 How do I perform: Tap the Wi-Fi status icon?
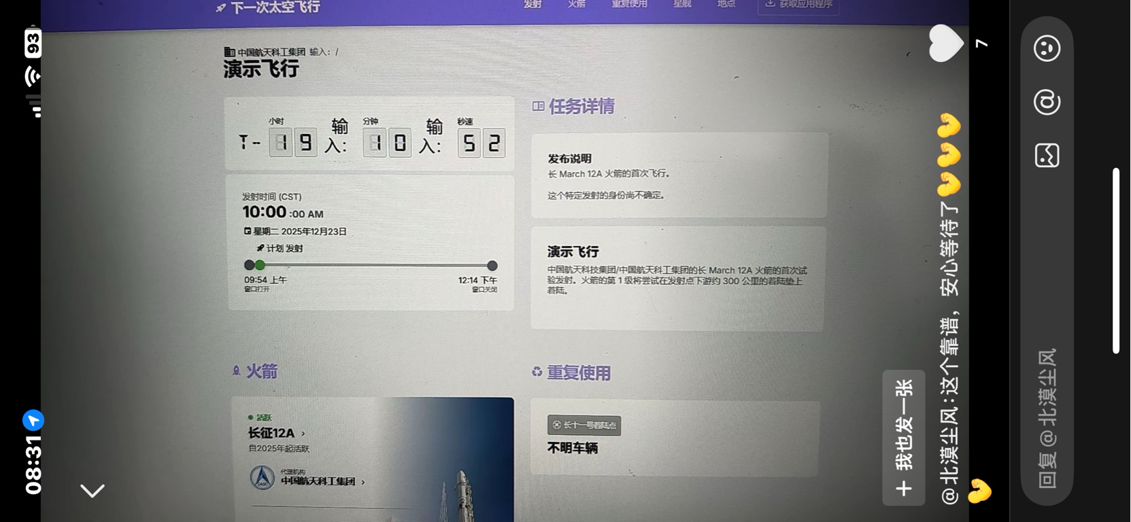[33, 75]
